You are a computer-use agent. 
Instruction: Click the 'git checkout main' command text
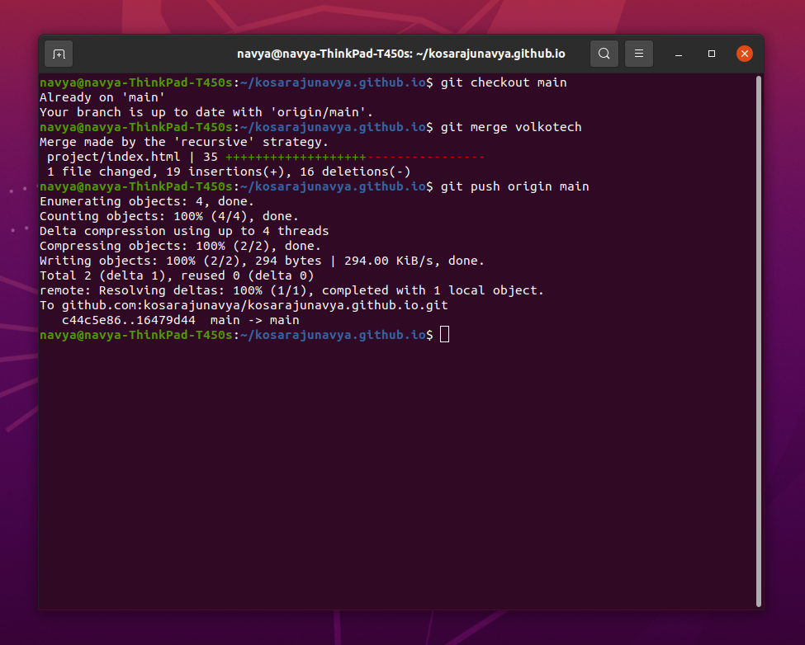[504, 82]
